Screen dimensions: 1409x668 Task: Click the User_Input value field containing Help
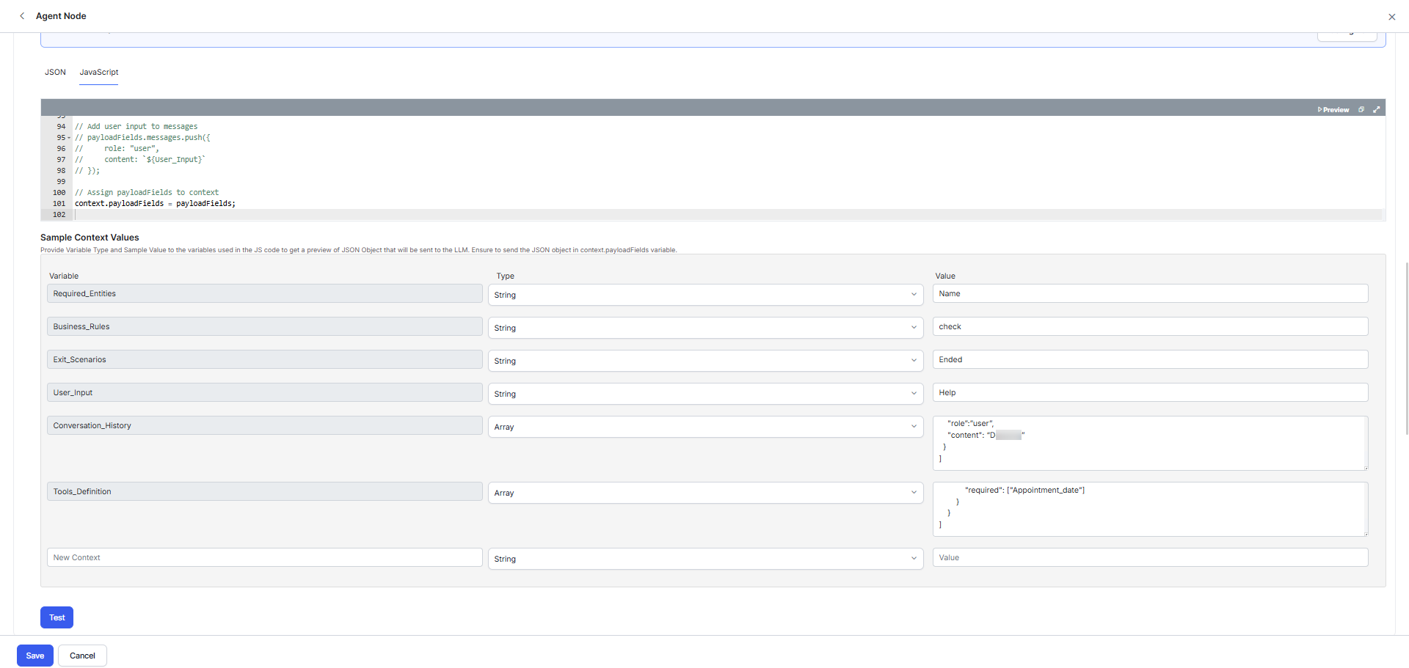(1149, 392)
